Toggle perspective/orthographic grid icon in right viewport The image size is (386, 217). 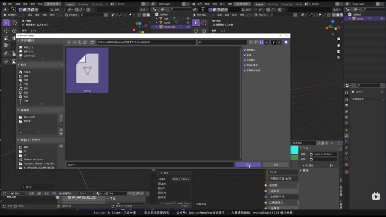click(339, 58)
